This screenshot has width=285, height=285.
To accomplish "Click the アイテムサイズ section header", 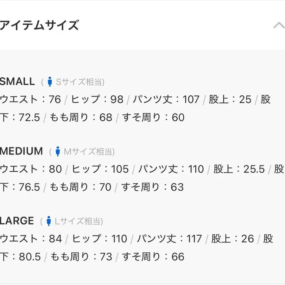I will click(x=39, y=25).
